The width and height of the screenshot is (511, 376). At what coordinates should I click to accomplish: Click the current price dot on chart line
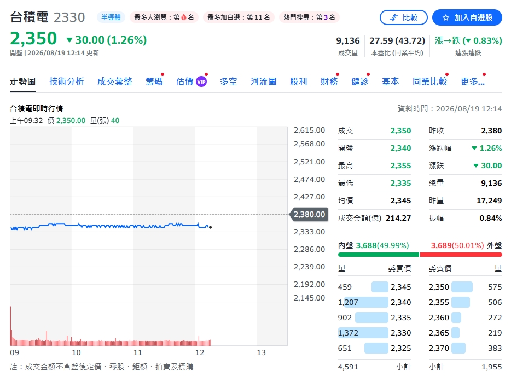click(210, 227)
